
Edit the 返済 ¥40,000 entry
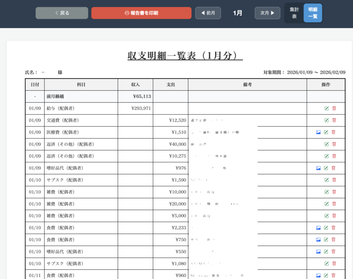pos(326,144)
